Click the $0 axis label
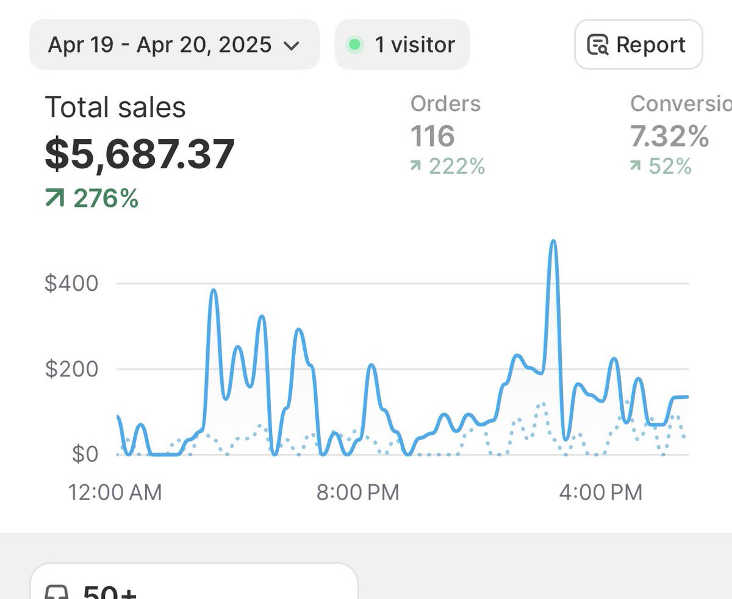Viewport: 732px width, 599px height. (85, 454)
